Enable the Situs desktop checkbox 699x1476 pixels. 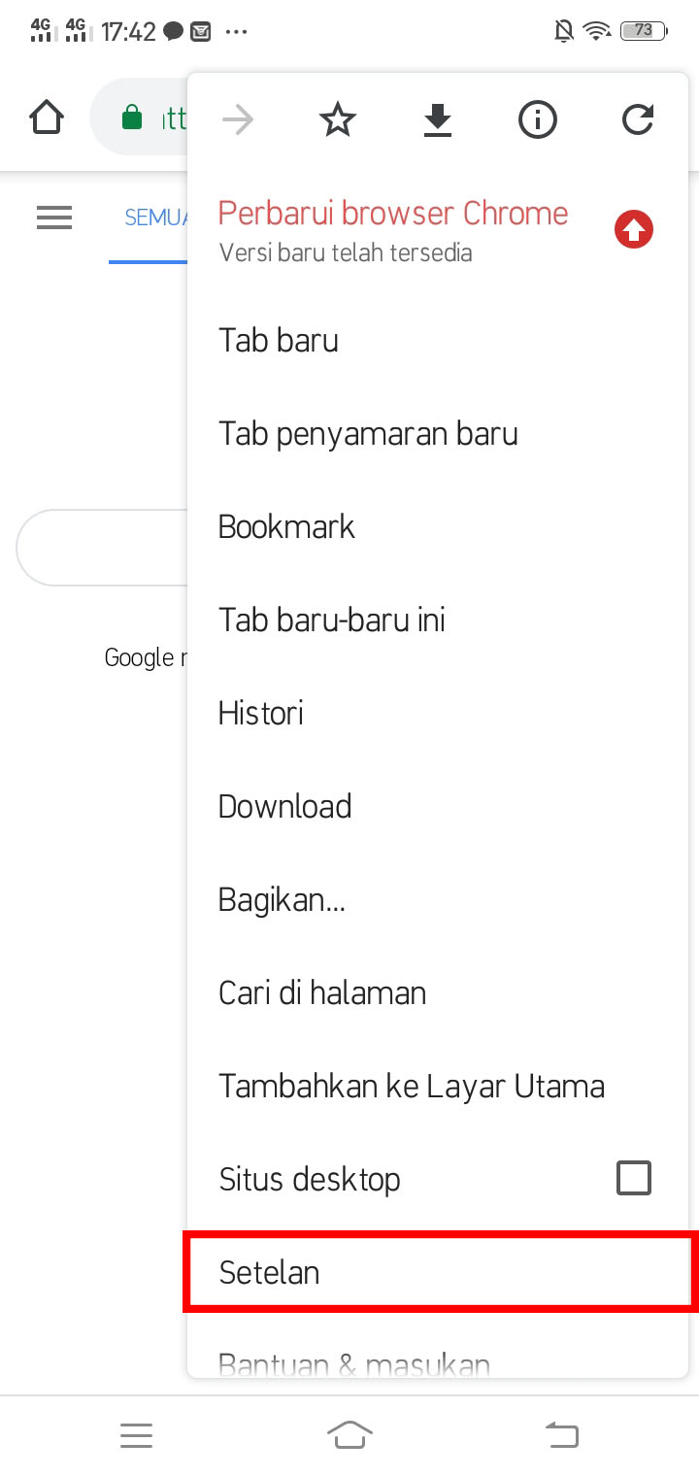point(634,1178)
